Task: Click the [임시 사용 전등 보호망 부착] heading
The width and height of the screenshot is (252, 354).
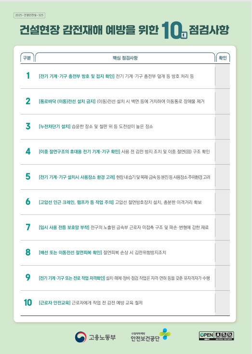Action: (x=64, y=227)
